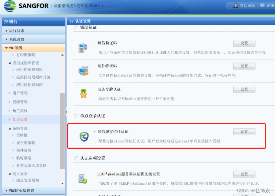Click the LDAP与Radius server priority icon
The image size is (275, 196).
(x=83, y=179)
